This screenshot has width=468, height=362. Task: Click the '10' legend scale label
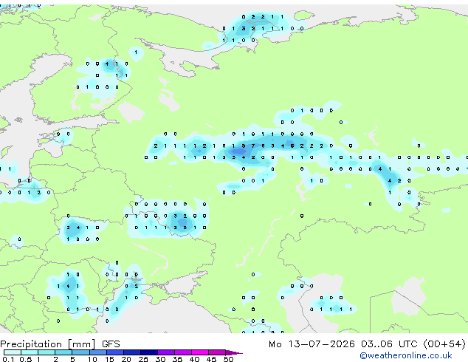(92, 359)
